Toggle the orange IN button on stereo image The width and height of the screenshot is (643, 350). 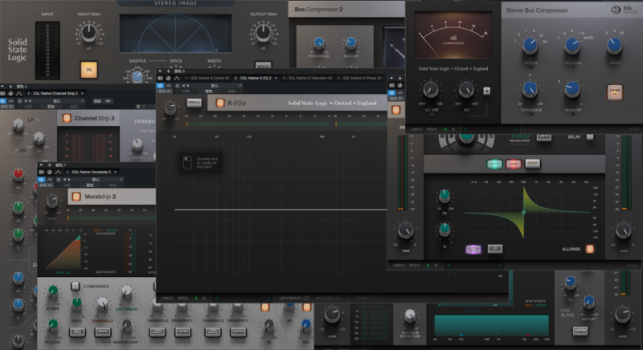(88, 69)
